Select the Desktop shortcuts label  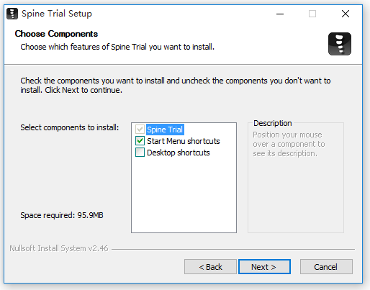[x=179, y=153]
